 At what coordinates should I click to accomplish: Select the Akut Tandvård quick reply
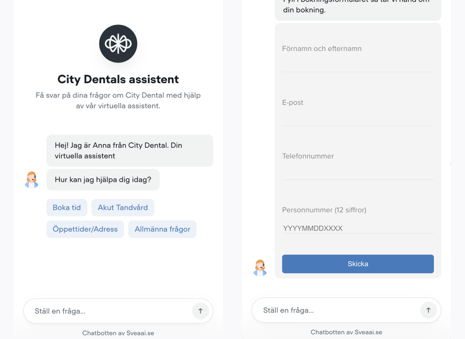123,208
